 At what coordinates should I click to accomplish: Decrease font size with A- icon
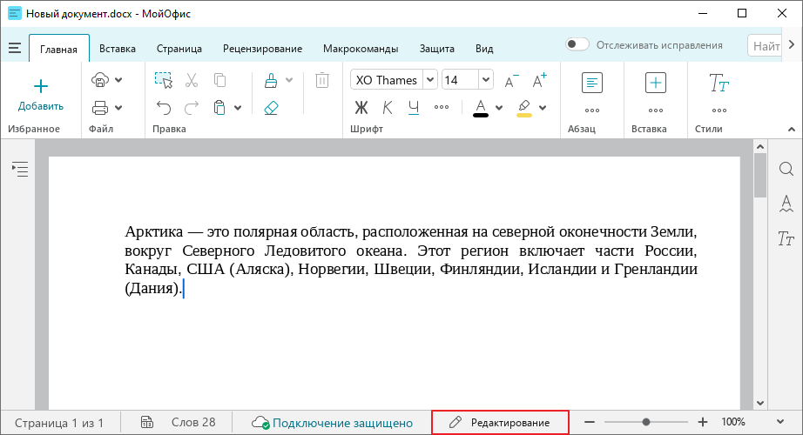point(510,81)
